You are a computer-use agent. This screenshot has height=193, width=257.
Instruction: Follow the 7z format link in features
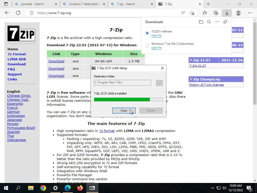(x=107, y=131)
